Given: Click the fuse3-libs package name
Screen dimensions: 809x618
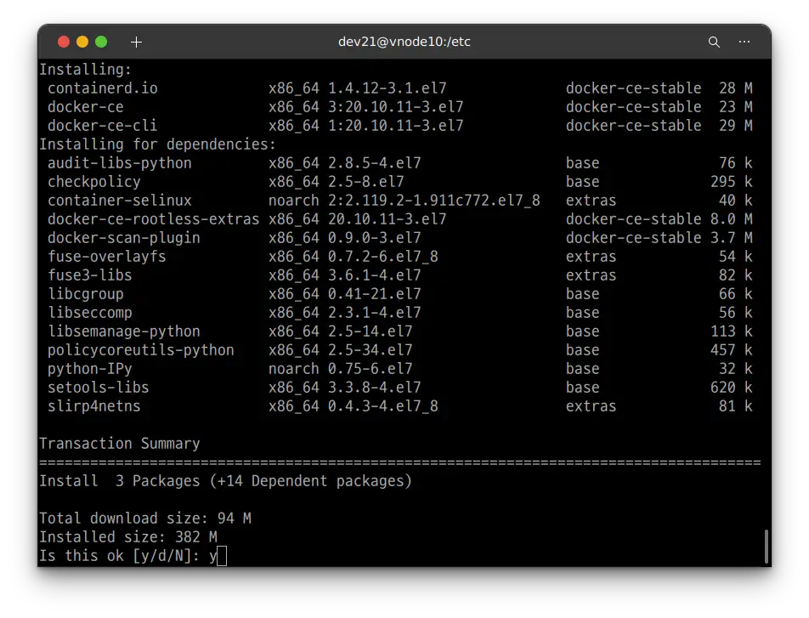Looking at the screenshot, I should click(x=90, y=275).
